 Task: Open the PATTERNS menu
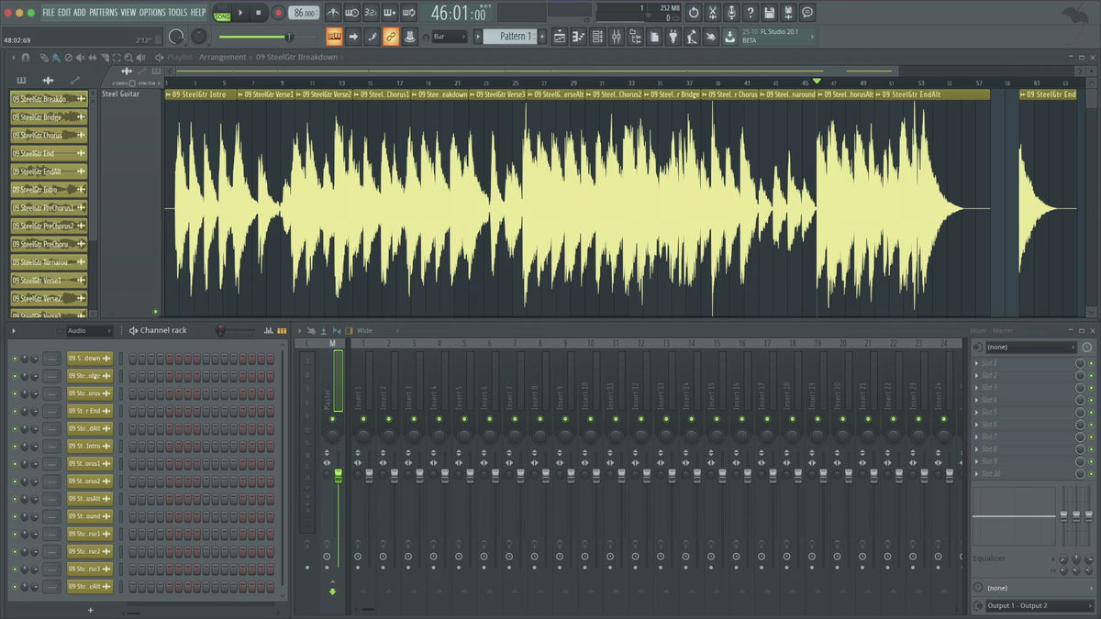[x=103, y=12]
